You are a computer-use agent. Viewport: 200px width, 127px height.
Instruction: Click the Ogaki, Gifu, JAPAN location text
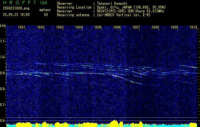(x=131, y=7)
